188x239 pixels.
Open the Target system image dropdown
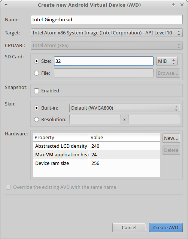coord(107,33)
